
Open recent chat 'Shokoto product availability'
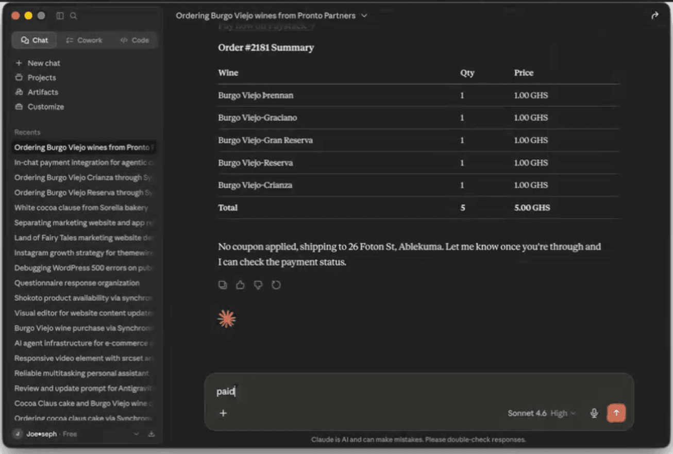click(x=84, y=298)
